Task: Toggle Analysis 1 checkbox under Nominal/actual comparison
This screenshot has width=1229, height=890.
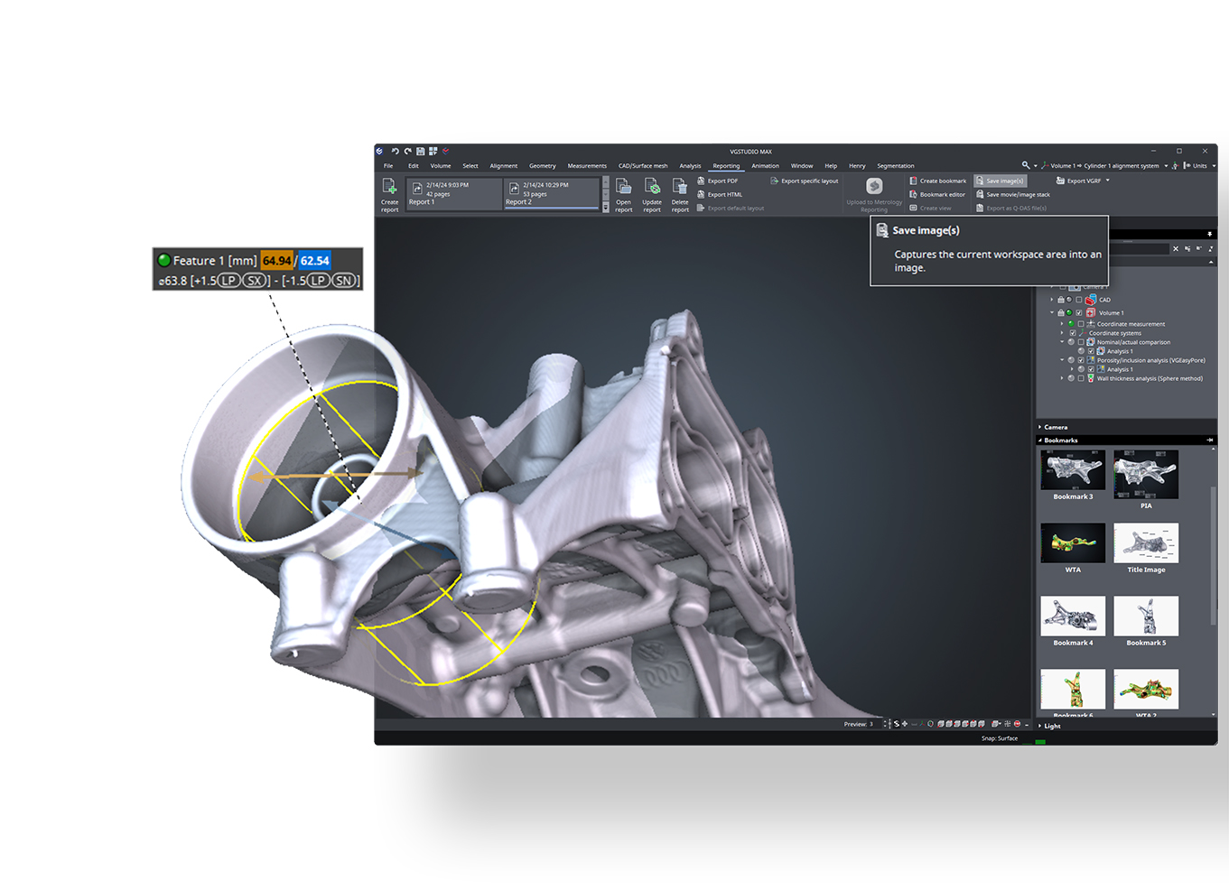Action: pyautogui.click(x=1091, y=351)
